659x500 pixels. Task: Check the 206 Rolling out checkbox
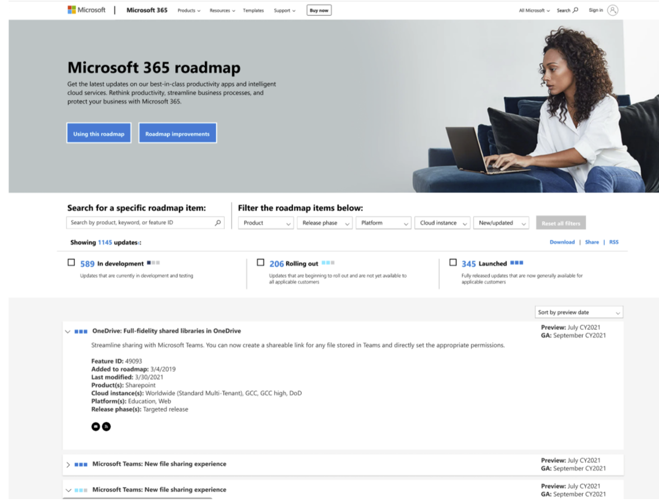tap(261, 262)
